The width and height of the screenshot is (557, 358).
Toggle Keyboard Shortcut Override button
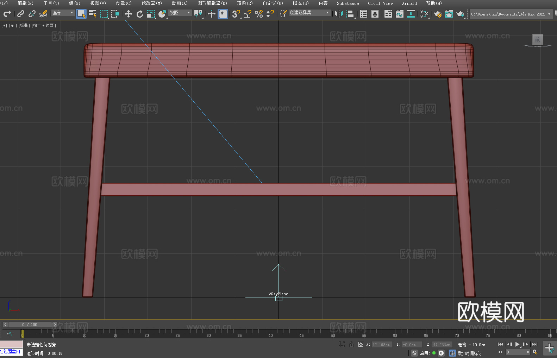(223, 14)
